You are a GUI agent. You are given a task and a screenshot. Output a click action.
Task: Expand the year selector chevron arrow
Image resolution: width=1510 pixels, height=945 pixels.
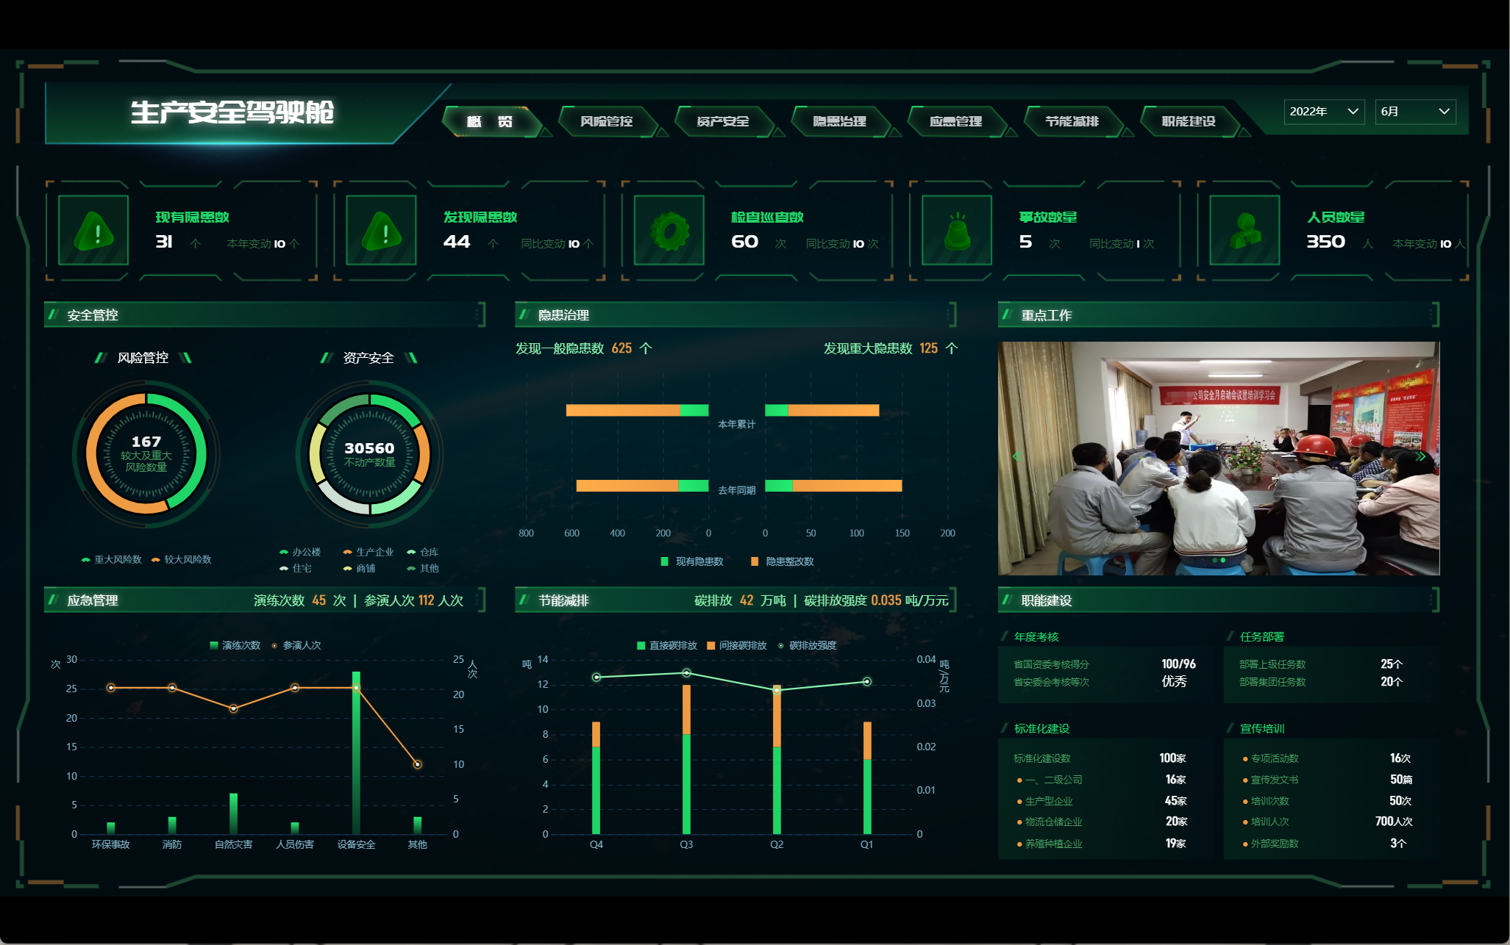(1352, 112)
